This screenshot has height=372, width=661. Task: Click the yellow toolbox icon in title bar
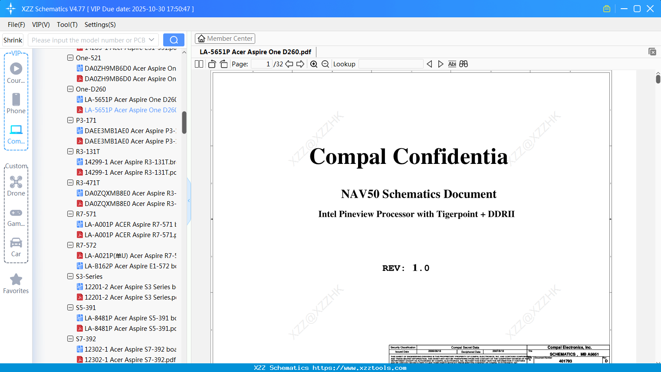607,9
